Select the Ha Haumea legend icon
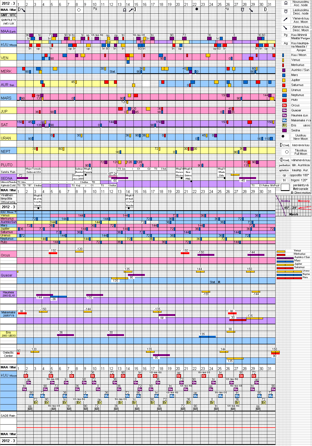This screenshot has height=446, width=312. (x=284, y=115)
